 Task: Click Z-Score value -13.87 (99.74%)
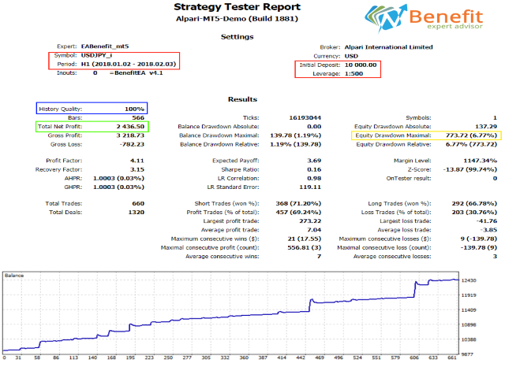pos(470,169)
